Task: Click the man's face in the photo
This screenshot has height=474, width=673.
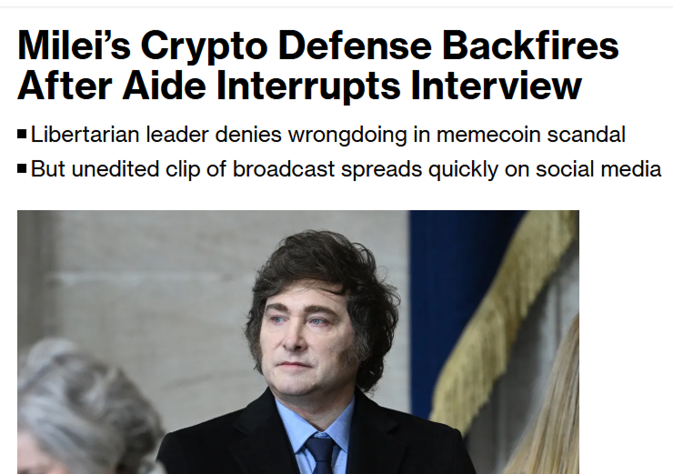Action: tap(305, 339)
